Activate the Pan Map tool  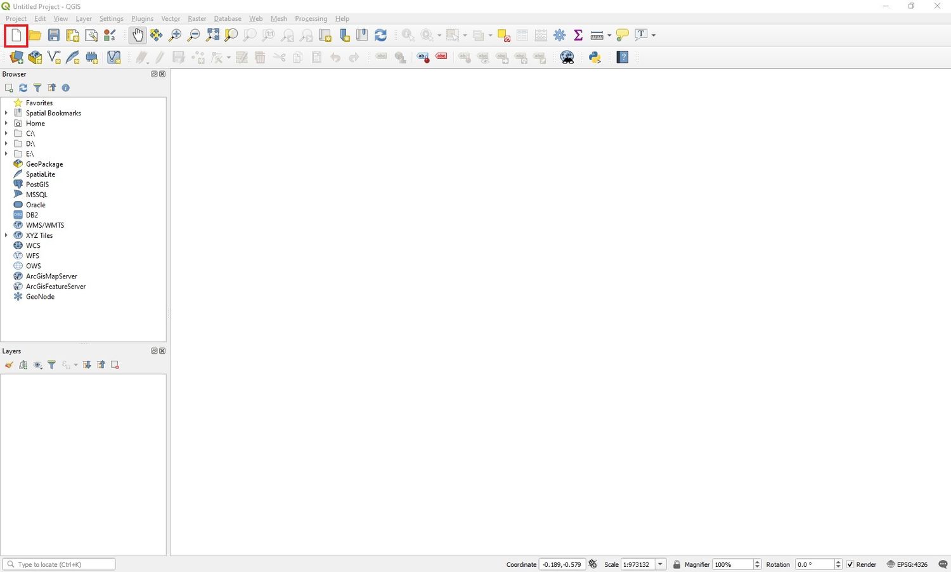click(138, 35)
